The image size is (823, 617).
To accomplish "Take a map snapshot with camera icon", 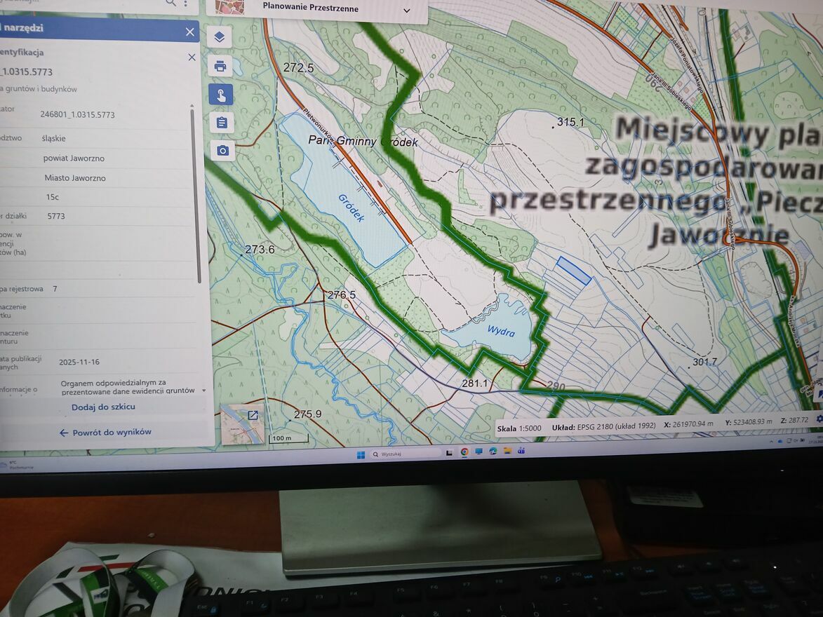I will click(x=222, y=151).
